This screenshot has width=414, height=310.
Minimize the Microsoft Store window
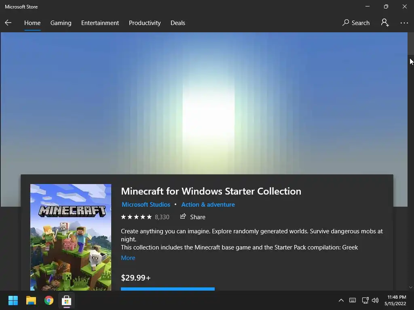368,6
